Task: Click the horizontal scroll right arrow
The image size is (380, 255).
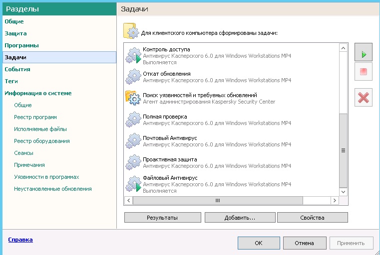Action: coord(335,200)
